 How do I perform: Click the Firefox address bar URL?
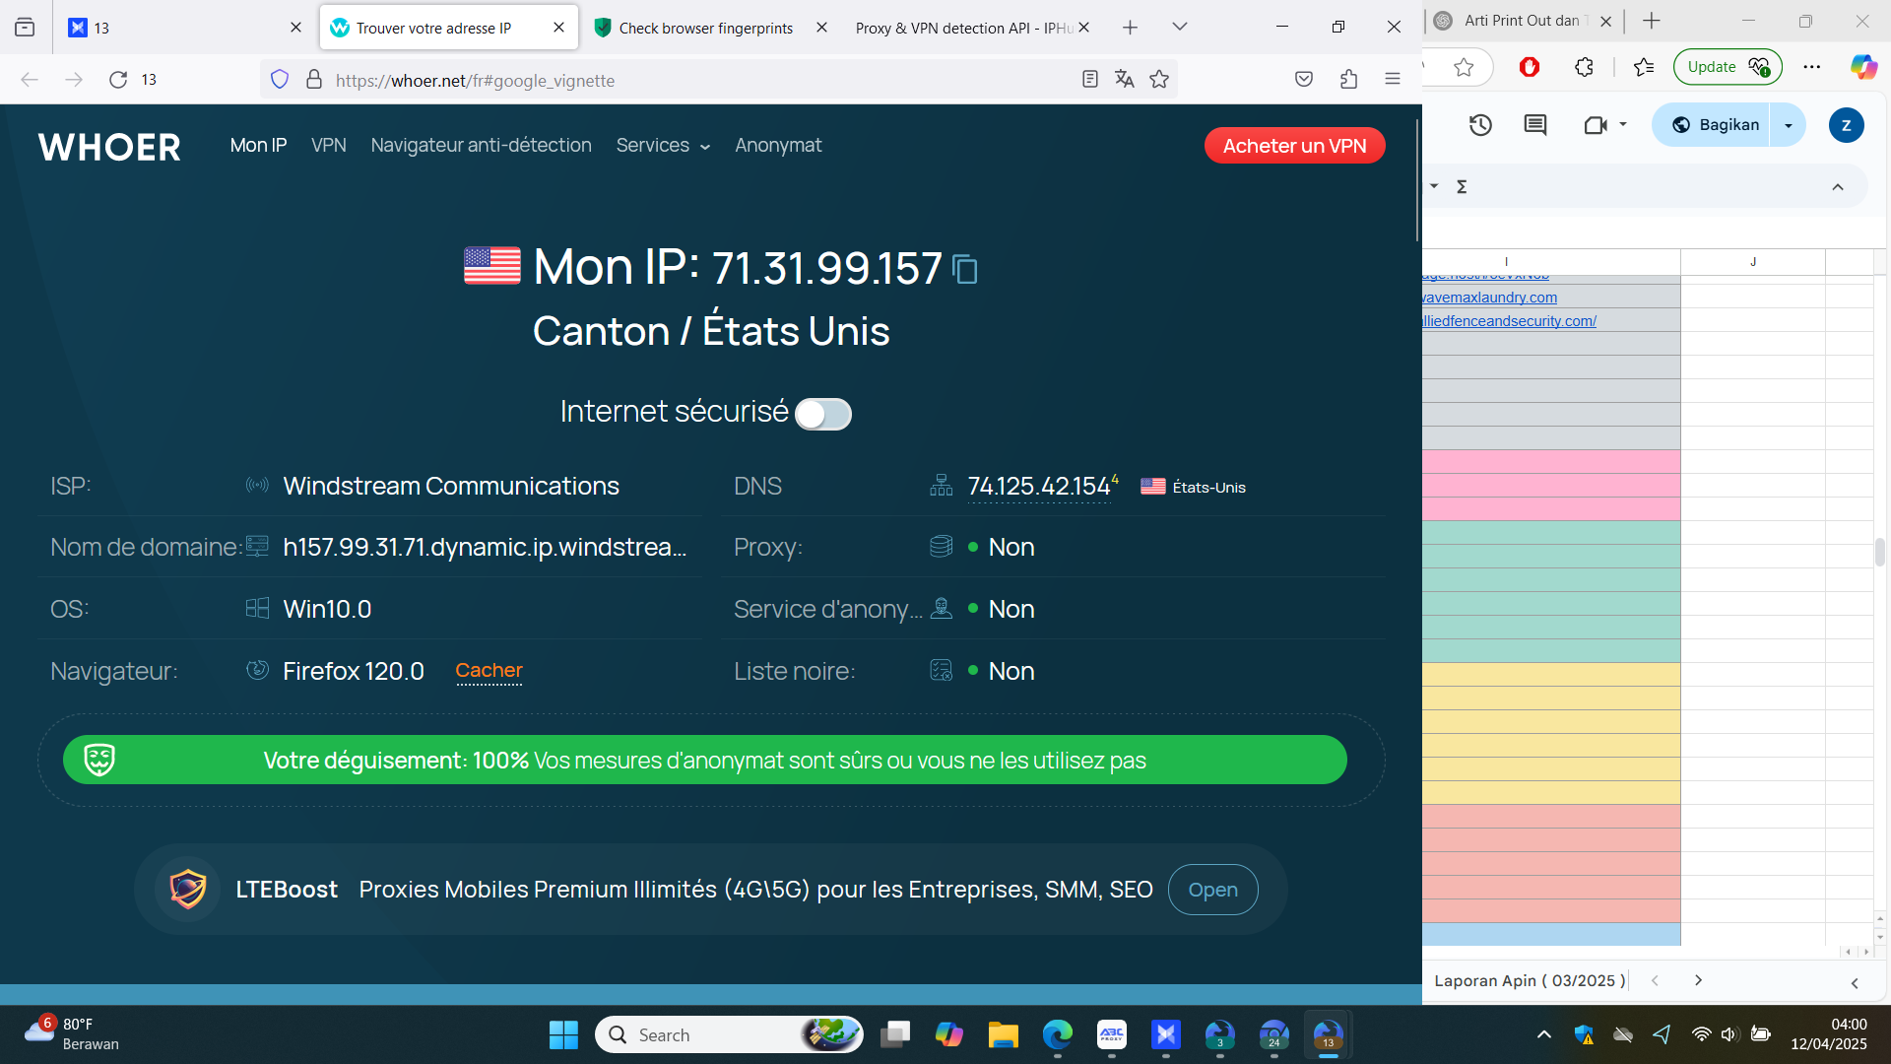(x=475, y=81)
